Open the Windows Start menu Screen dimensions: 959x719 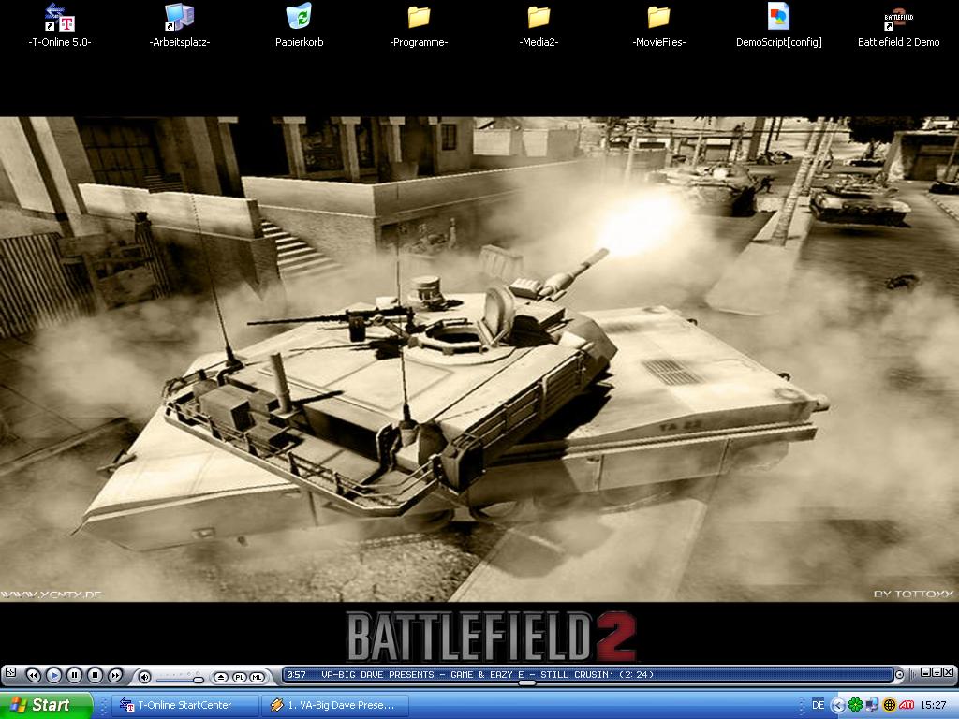46,705
